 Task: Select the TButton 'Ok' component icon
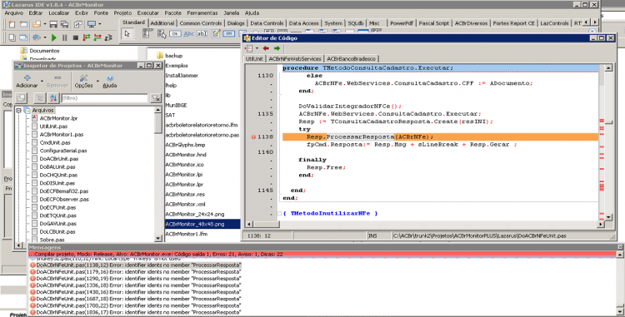(x=175, y=34)
